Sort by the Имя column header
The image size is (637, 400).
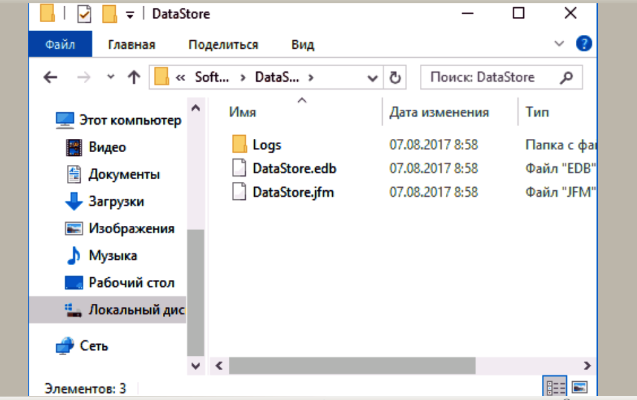242,112
